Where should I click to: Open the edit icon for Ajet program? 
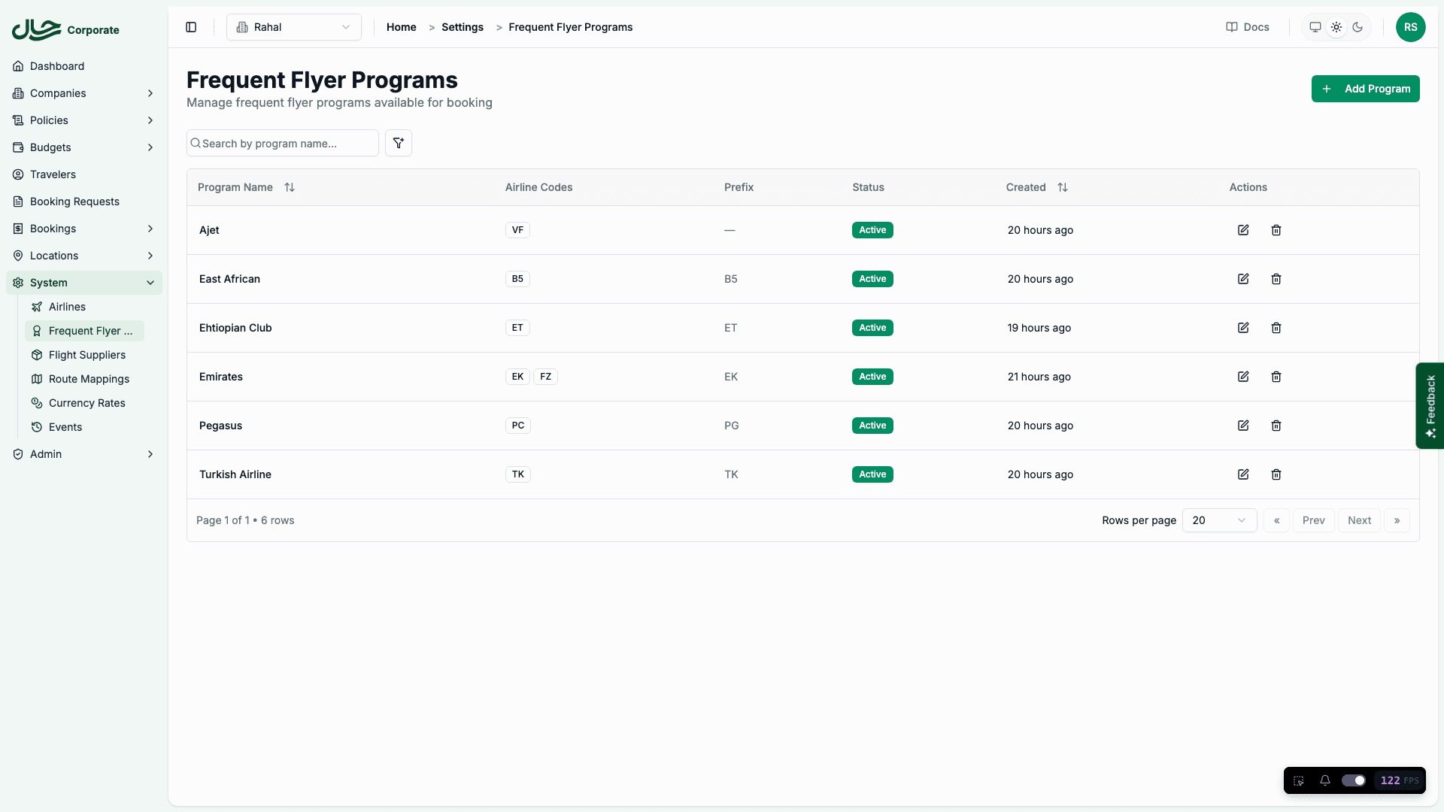1242,230
